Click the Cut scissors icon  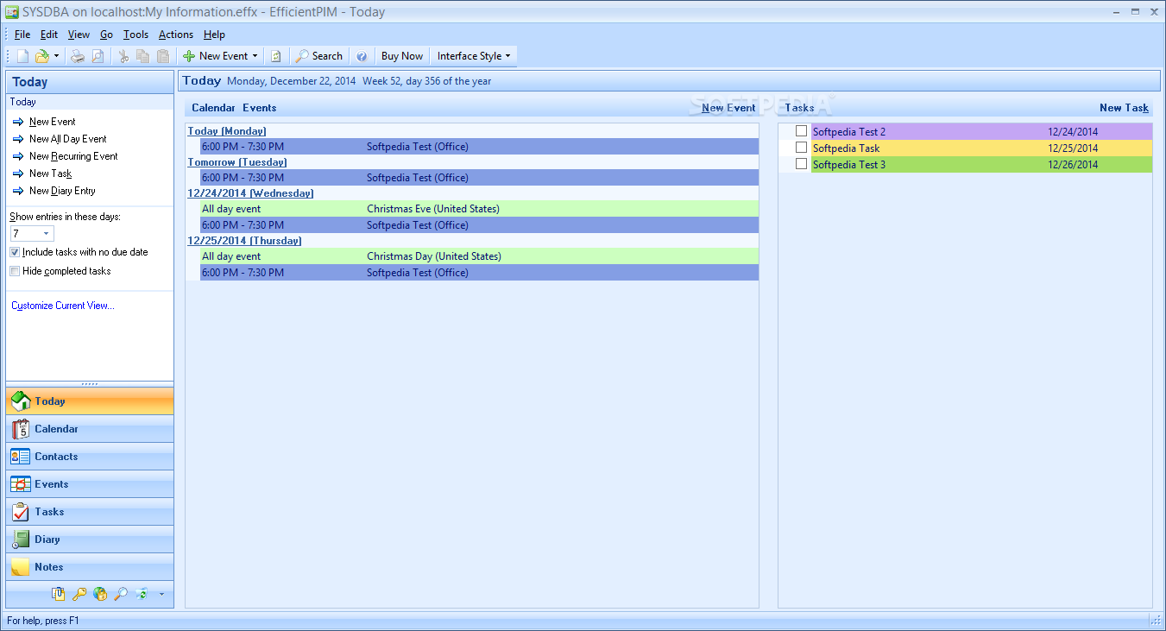tap(123, 56)
